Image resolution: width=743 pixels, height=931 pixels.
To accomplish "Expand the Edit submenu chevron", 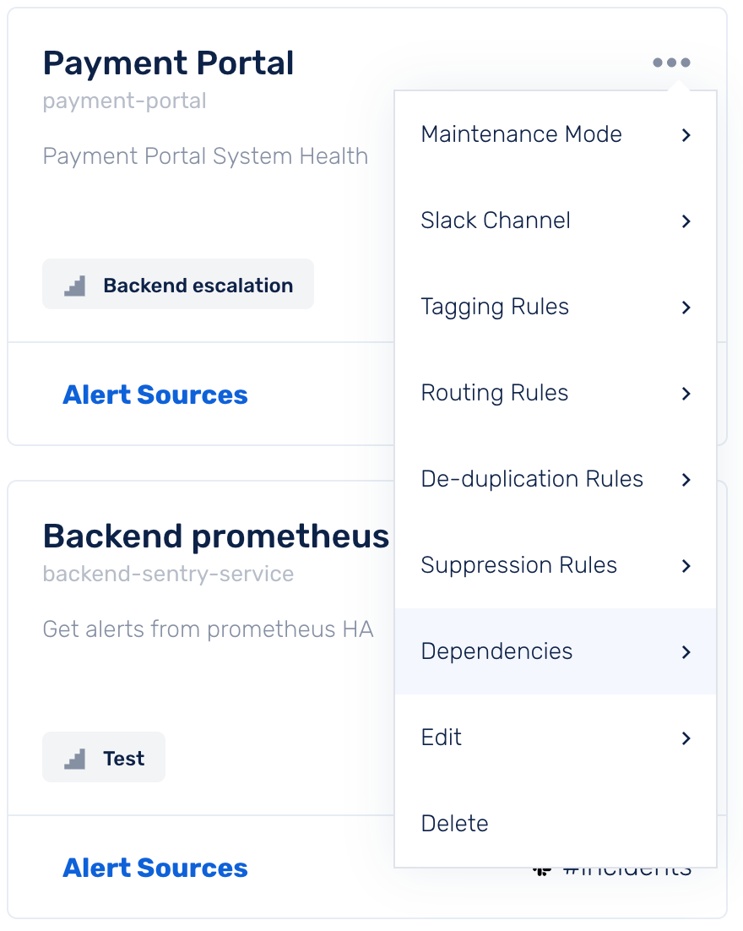I will (686, 738).
